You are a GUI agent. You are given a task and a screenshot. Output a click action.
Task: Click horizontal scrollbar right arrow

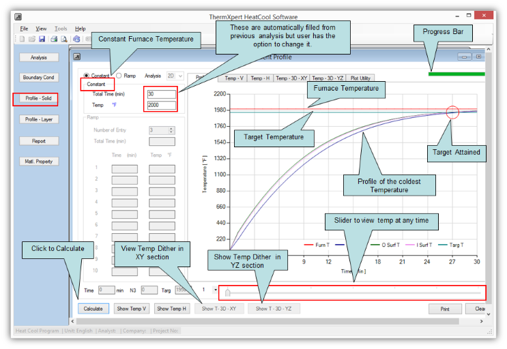pos(482,321)
